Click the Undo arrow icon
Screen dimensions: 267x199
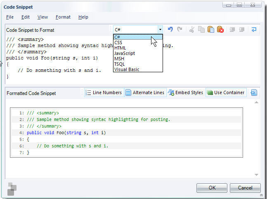tap(170, 29)
